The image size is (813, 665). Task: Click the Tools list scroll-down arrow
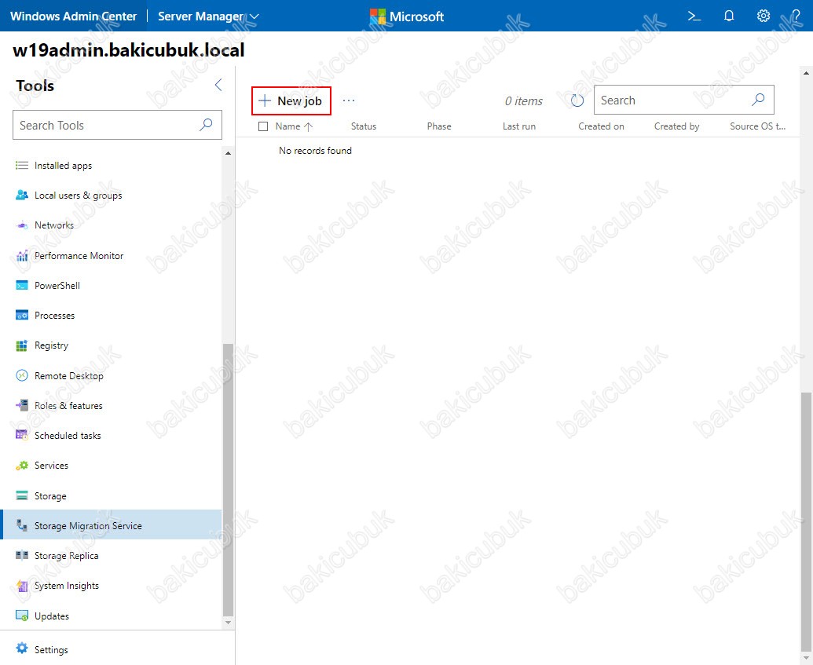(x=228, y=622)
